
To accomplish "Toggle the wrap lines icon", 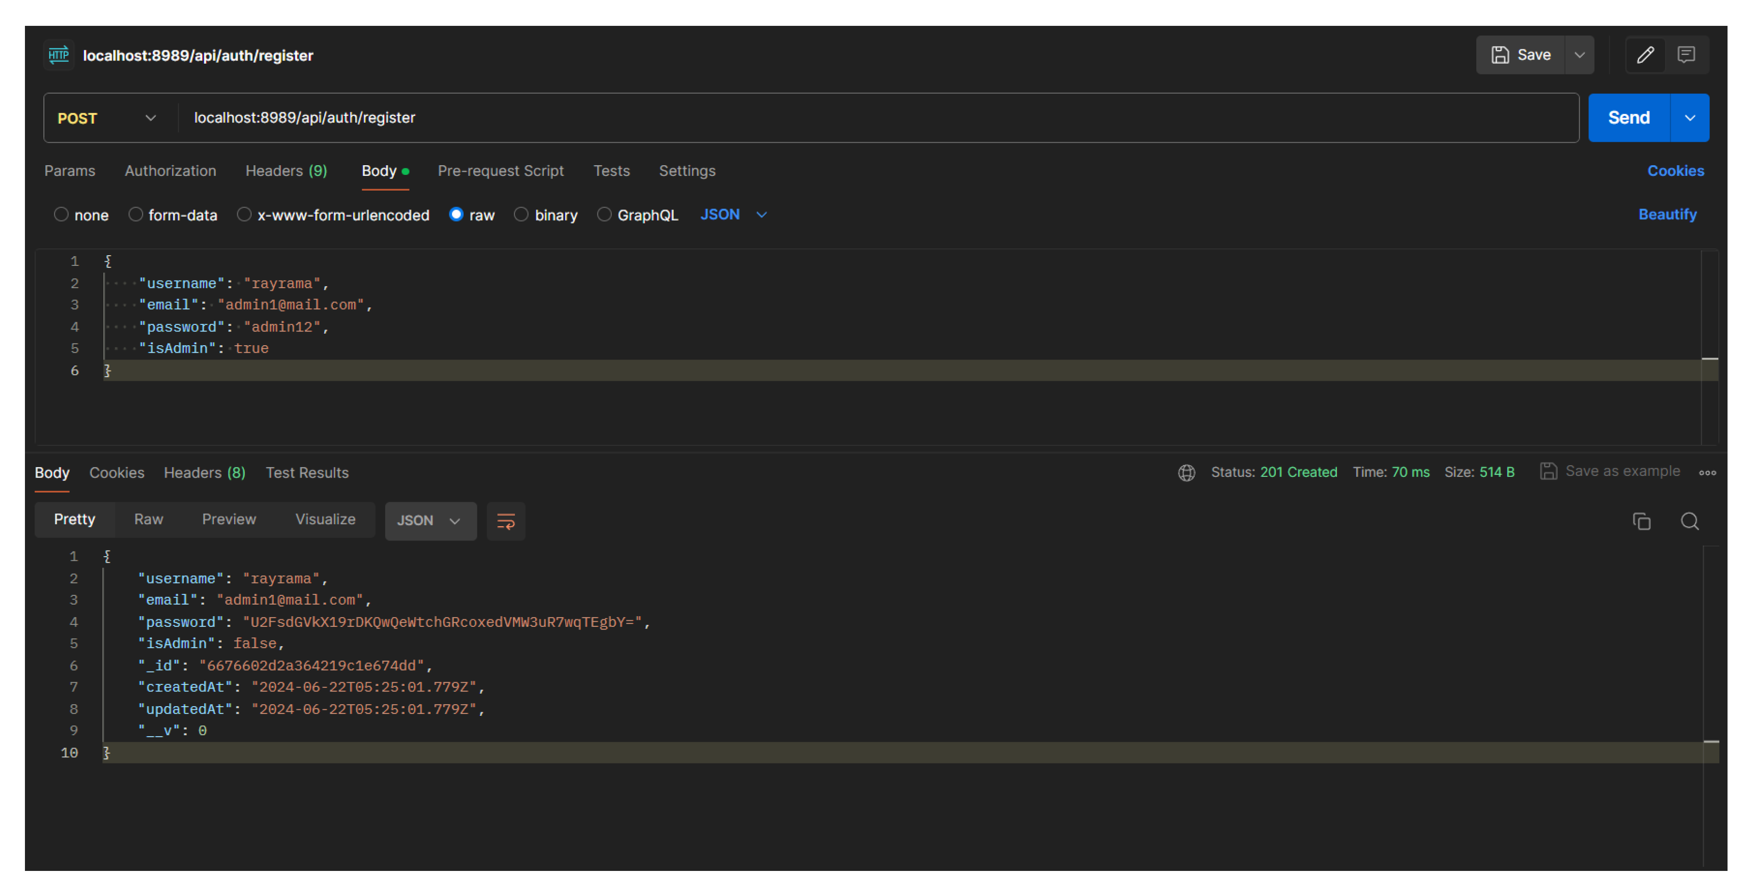I will pyautogui.click(x=506, y=521).
